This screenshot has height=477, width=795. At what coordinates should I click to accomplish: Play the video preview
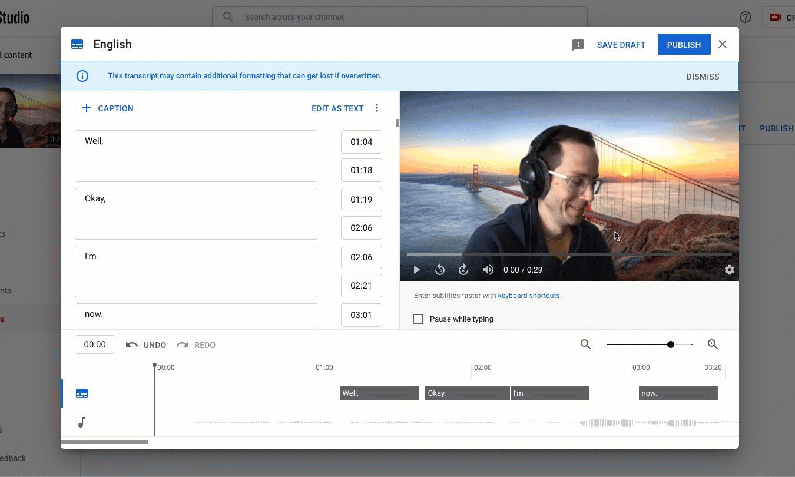[x=417, y=270]
